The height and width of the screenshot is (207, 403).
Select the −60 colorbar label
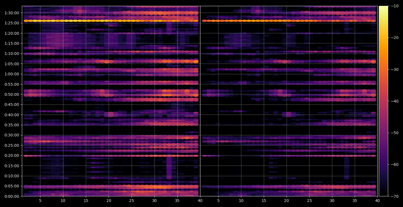point(394,164)
